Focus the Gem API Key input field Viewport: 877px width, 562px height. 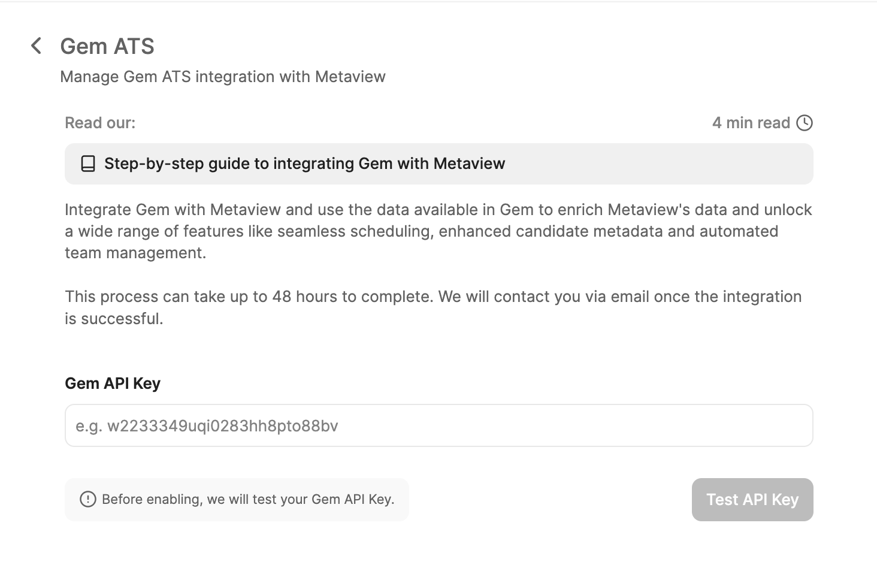pyautogui.click(x=438, y=425)
